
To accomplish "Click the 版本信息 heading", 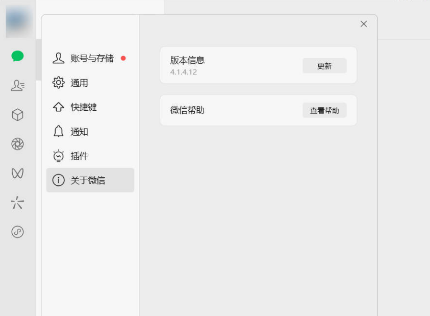I will coord(187,60).
